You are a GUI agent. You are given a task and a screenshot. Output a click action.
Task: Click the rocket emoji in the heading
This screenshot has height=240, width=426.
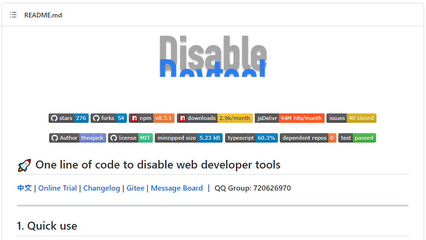pyautogui.click(x=25, y=165)
